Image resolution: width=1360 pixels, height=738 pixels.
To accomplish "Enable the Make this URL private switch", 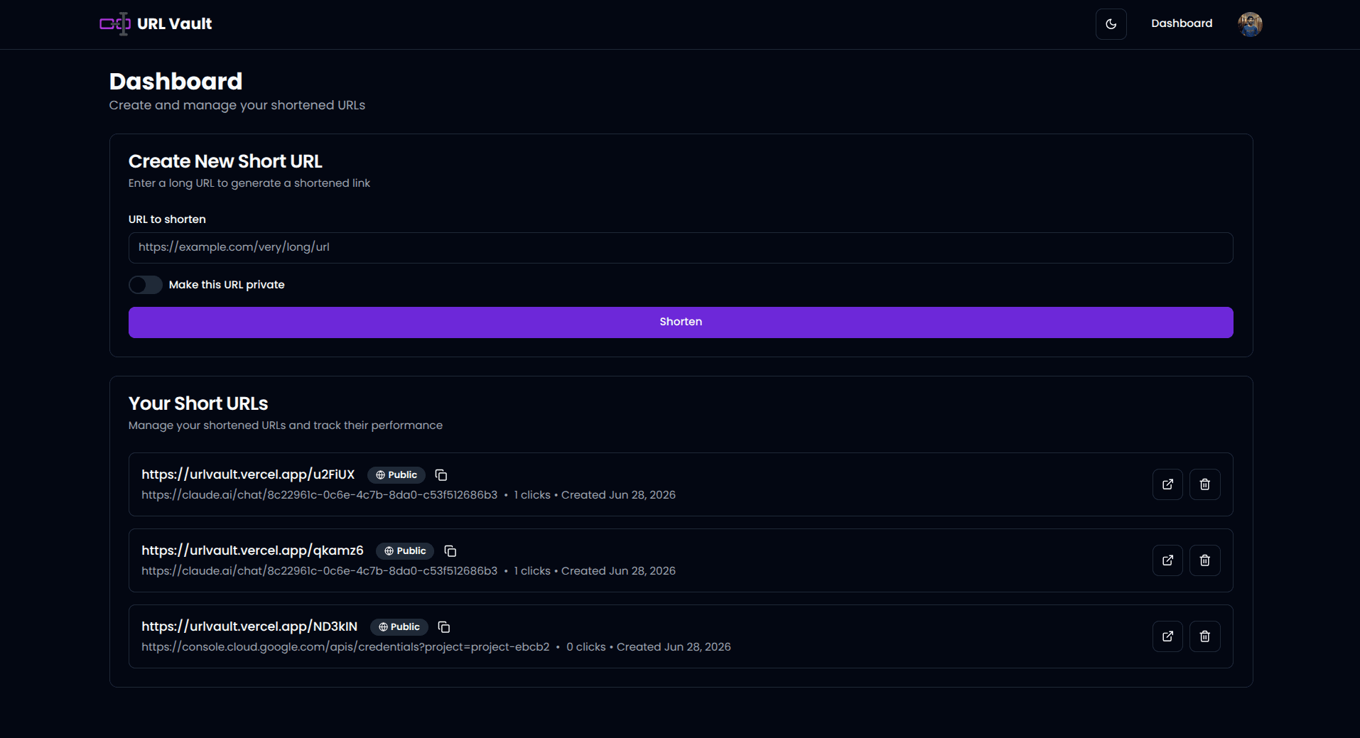I will 146,285.
